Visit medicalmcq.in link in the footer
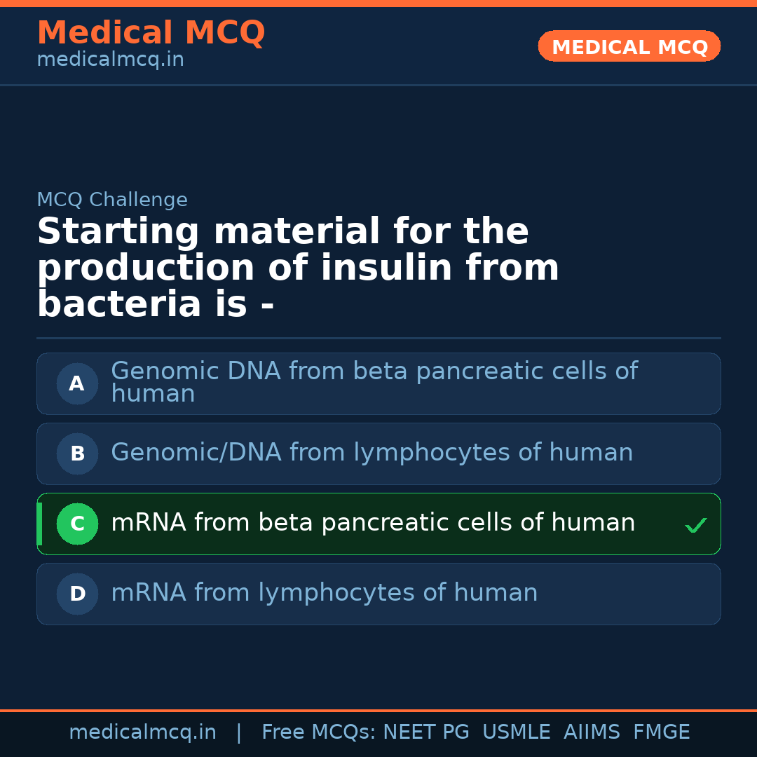This screenshot has width=757, height=757. pos(142,732)
